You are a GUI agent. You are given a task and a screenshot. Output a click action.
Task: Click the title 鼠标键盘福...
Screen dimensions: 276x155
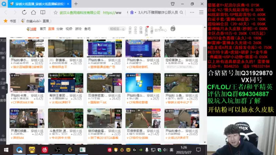pos(97,131)
